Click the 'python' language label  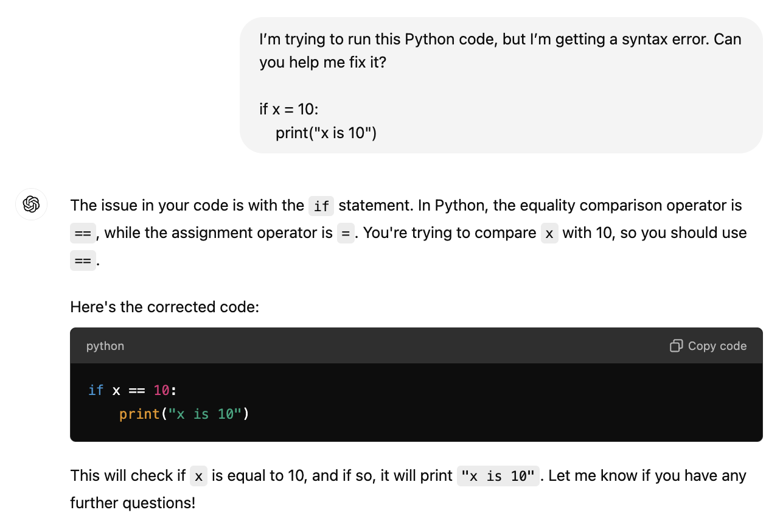click(105, 346)
